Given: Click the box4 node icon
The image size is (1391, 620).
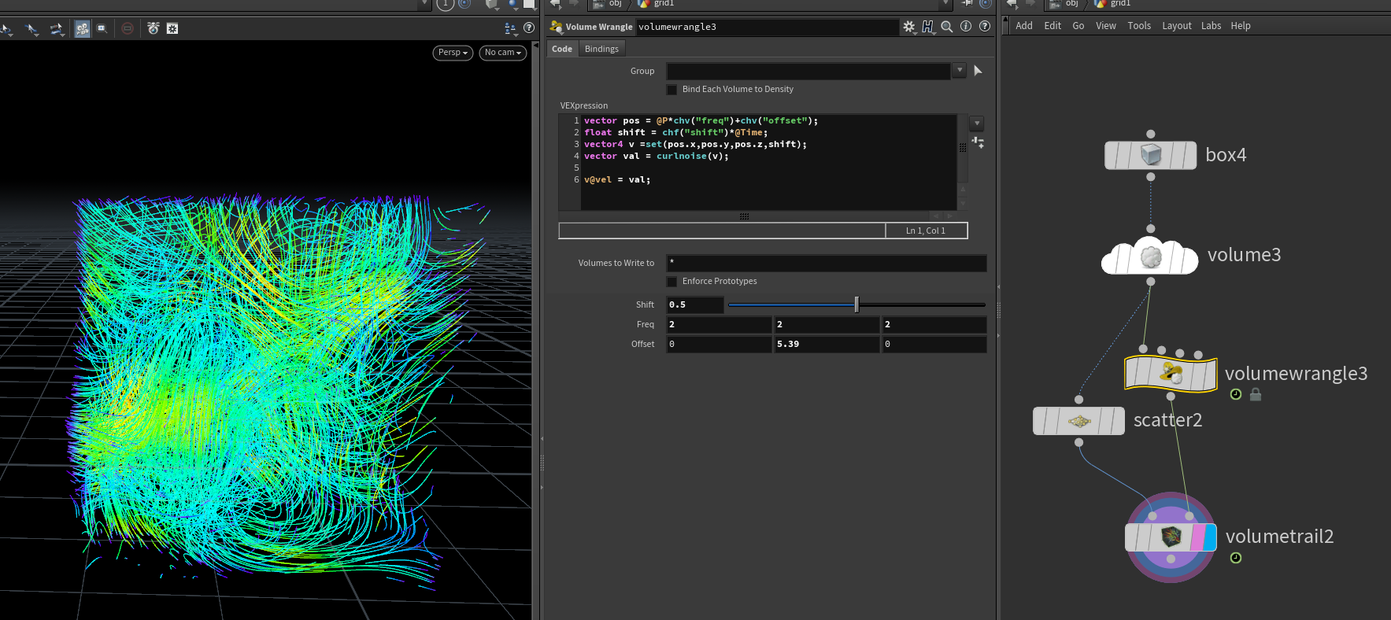Looking at the screenshot, I should [x=1150, y=155].
